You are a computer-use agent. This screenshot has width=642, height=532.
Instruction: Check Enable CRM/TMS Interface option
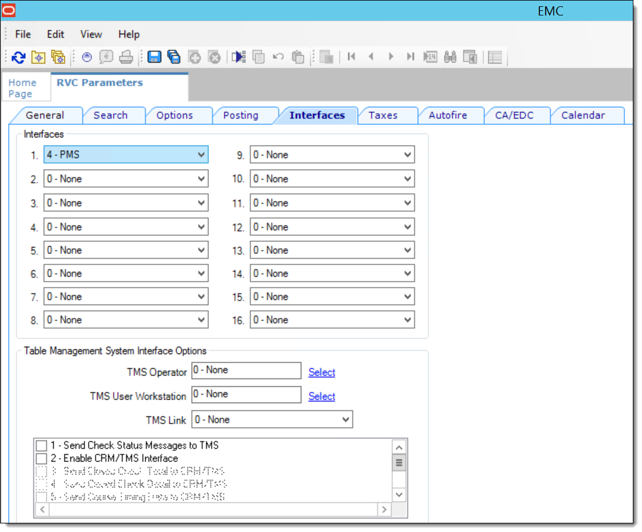click(x=41, y=458)
